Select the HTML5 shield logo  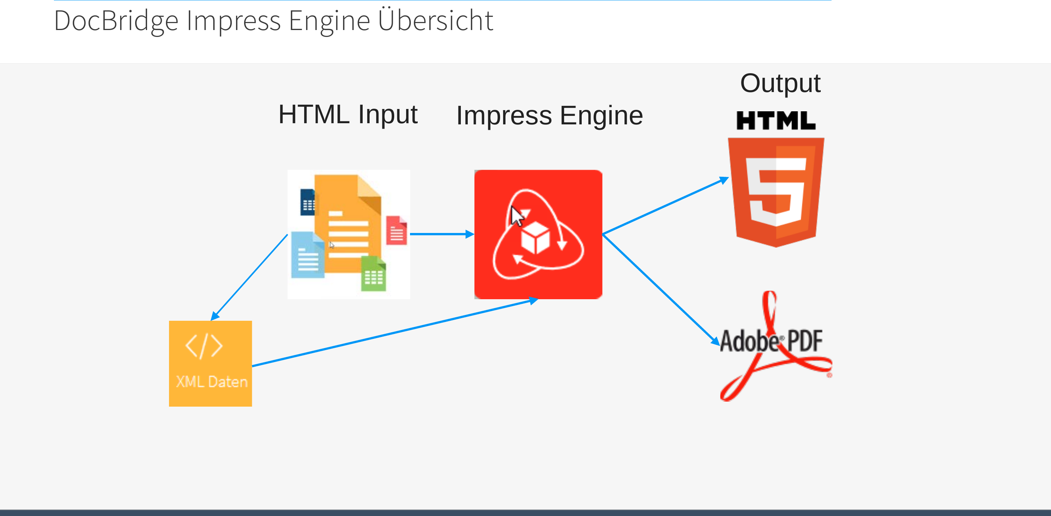pos(776,192)
